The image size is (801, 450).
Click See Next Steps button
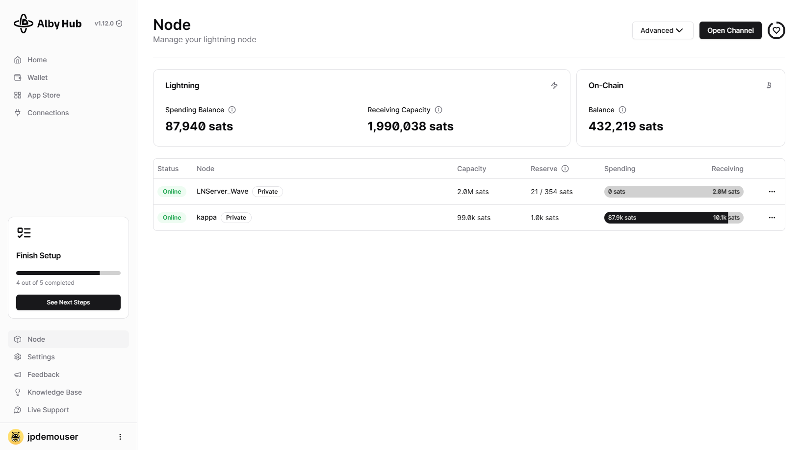[x=68, y=302]
